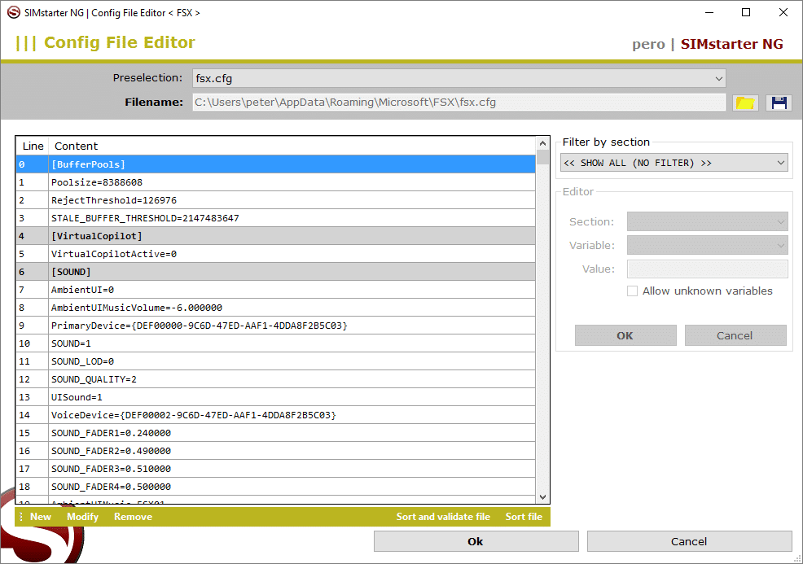Click the SIMstarter logo in title bar
The height and width of the screenshot is (564, 803).
click(x=13, y=13)
